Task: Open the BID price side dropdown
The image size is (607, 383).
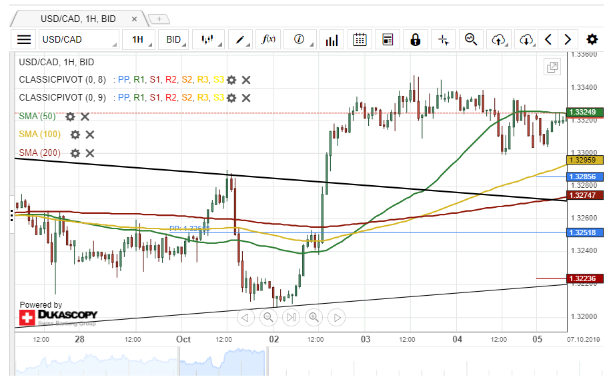Action: (175, 39)
